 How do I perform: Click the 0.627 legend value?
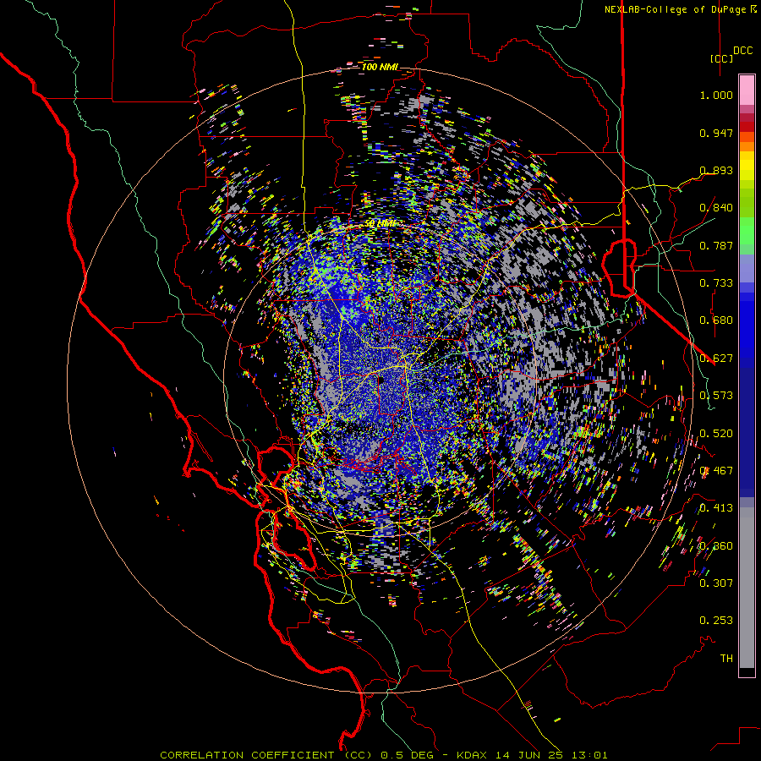[716, 359]
